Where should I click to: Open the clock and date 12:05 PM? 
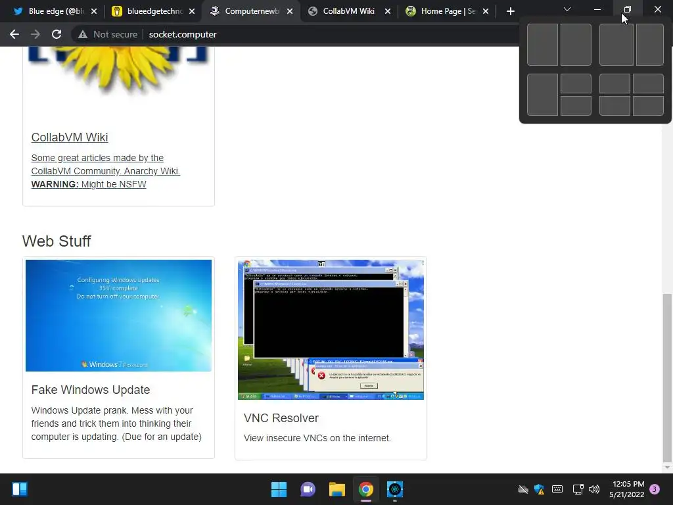click(x=627, y=489)
